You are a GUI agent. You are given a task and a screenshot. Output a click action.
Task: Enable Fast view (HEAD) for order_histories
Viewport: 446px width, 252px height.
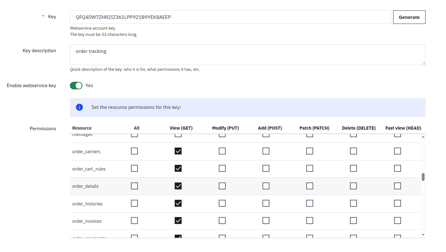coord(398,203)
